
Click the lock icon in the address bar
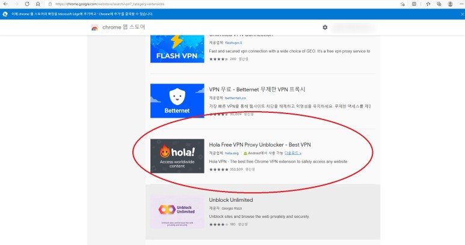pyautogui.click(x=50, y=4)
